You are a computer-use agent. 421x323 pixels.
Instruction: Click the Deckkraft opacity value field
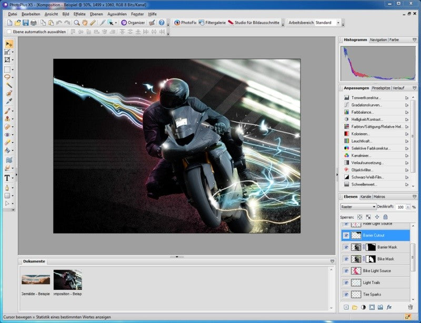400,207
